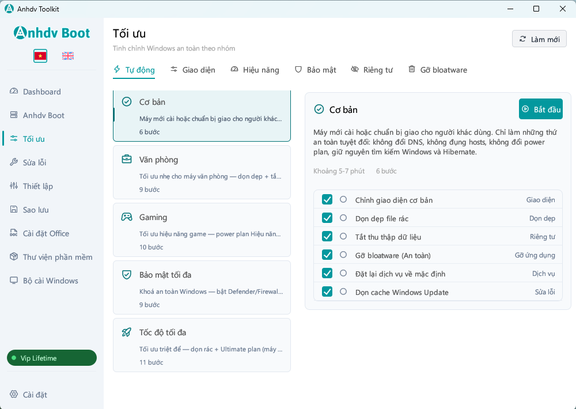Select the Cơ bản preset card

pyautogui.click(x=202, y=116)
